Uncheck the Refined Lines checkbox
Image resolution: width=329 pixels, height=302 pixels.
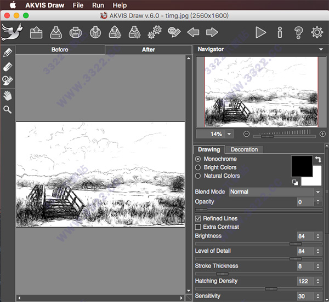point(198,219)
